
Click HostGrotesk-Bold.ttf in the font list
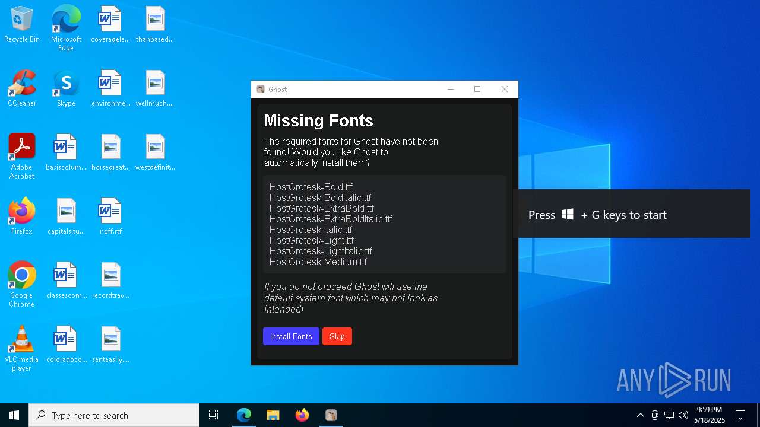(x=311, y=187)
